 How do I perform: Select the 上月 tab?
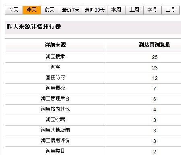click(x=171, y=10)
